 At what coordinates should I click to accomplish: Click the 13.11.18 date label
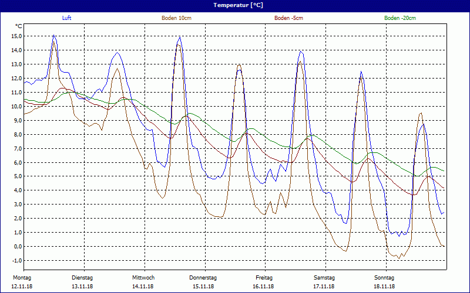[82, 287]
